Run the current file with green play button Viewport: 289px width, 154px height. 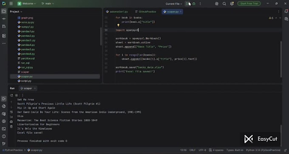click(187, 4)
